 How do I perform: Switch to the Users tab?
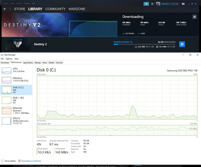(x=45, y=63)
